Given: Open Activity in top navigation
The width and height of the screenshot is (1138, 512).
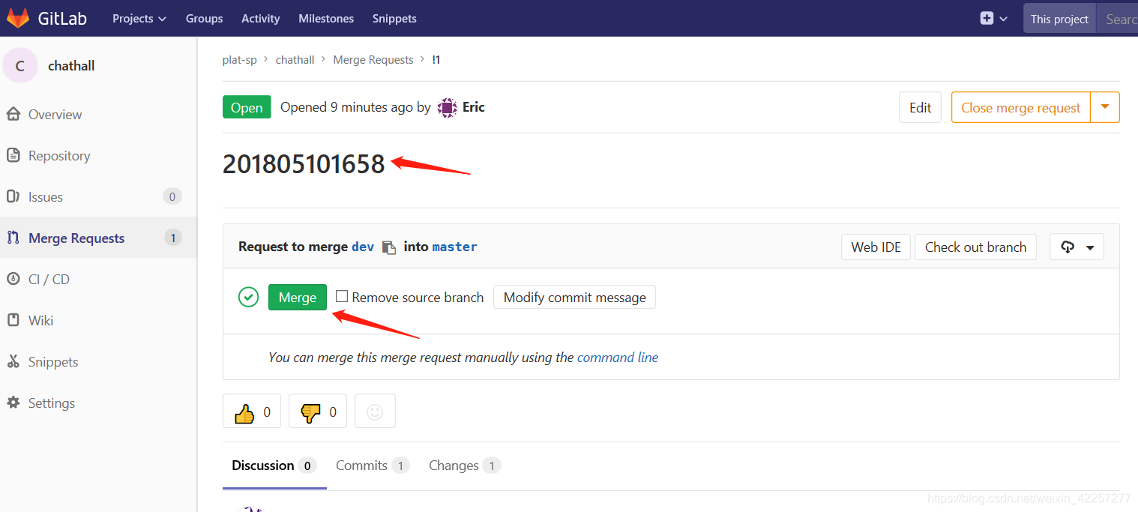Looking at the screenshot, I should pos(261,18).
